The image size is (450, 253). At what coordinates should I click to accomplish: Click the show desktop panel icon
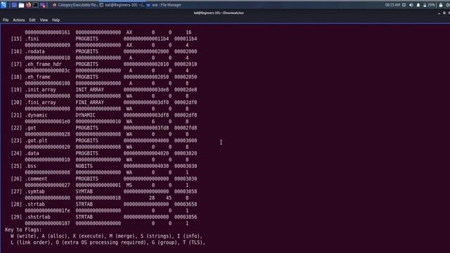pos(14,5)
